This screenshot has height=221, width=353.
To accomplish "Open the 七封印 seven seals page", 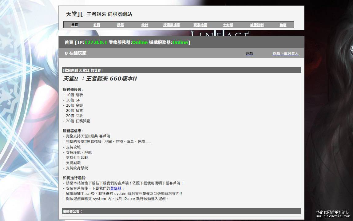I will point(228,25).
